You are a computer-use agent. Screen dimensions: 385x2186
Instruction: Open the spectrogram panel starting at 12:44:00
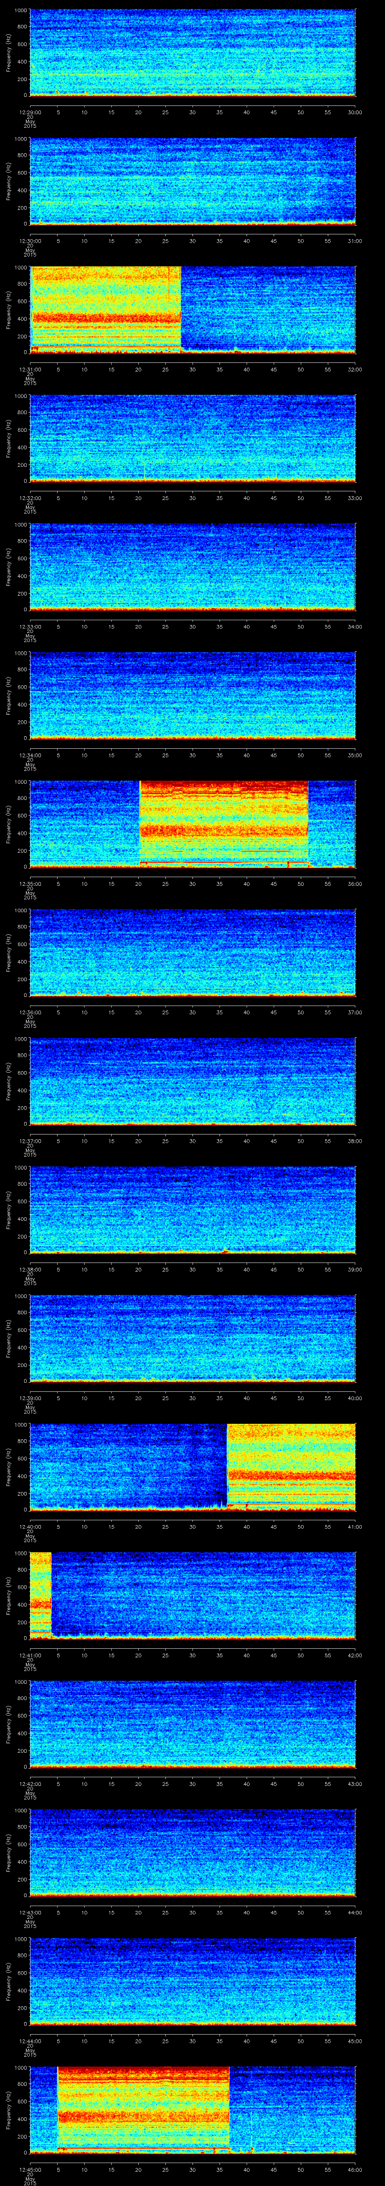click(x=193, y=1981)
